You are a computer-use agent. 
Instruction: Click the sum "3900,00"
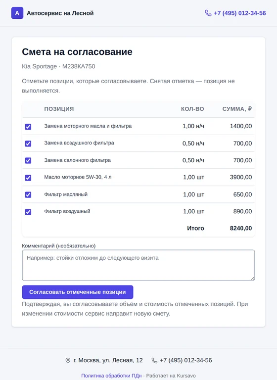pos(241,177)
